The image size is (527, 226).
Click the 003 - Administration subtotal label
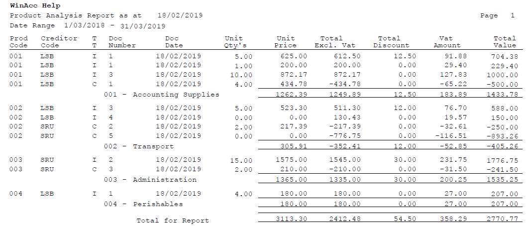point(150,180)
